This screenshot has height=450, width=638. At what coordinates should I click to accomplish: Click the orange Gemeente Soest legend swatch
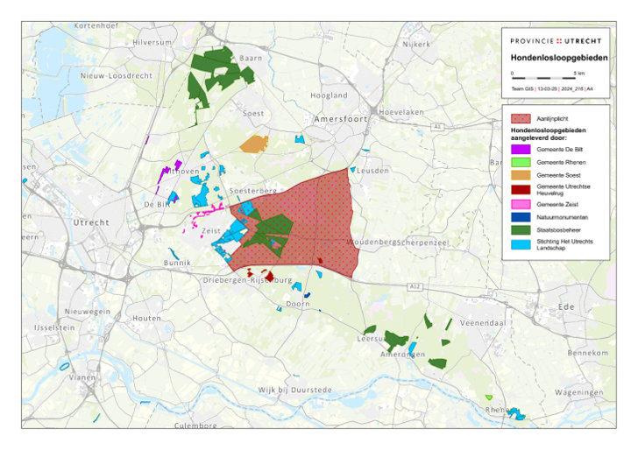click(x=521, y=175)
